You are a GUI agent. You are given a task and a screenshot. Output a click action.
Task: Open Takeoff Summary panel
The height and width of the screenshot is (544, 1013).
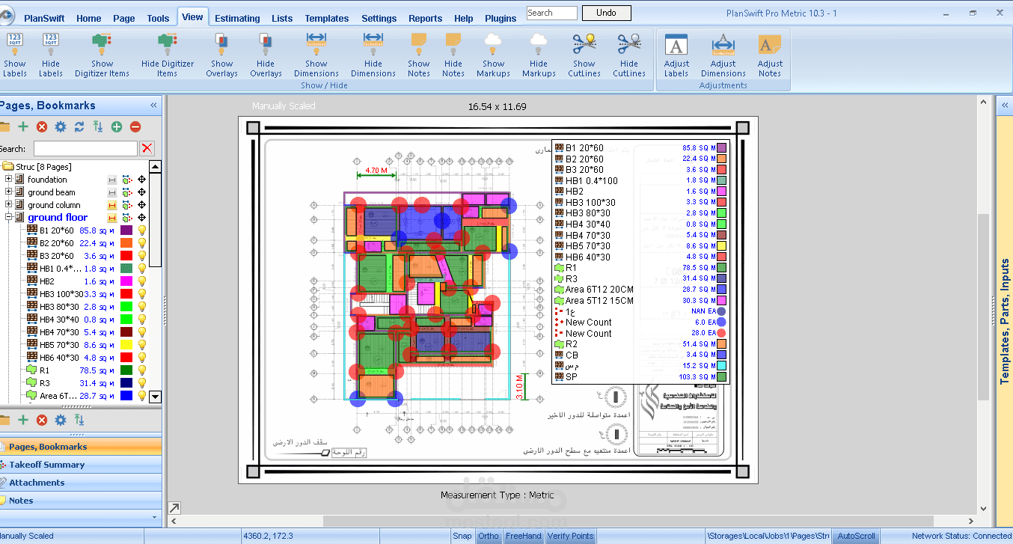81,465
